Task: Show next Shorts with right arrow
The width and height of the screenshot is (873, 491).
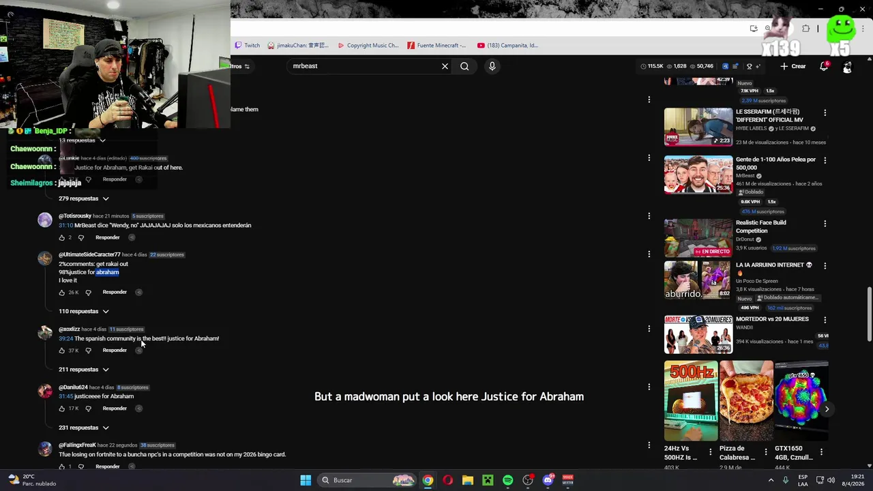Action: (x=827, y=409)
